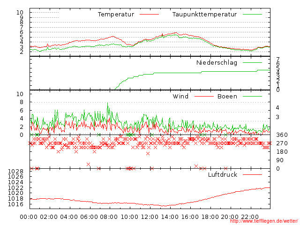Click the Niederschlag legend label
Viewport: 300px width, 225px height.
coord(217,62)
